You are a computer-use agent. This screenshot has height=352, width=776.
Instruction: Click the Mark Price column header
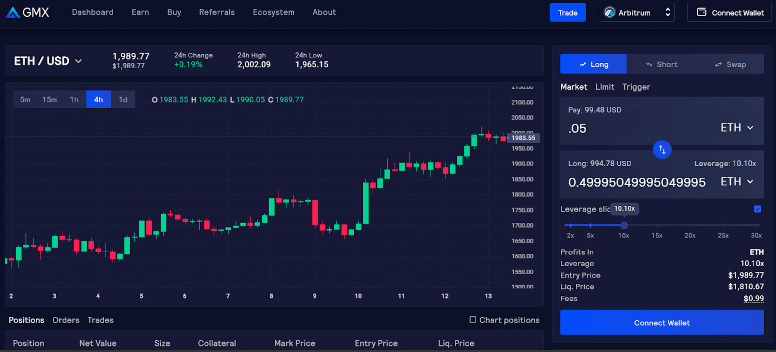point(295,343)
